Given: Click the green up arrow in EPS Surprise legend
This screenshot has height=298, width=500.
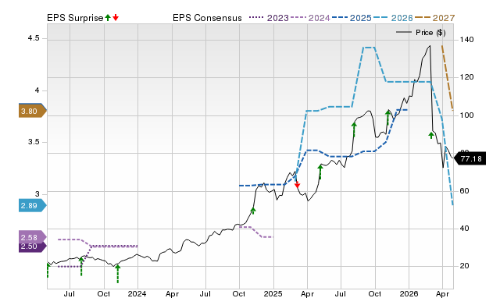Looking at the screenshot, I should click(x=108, y=17).
